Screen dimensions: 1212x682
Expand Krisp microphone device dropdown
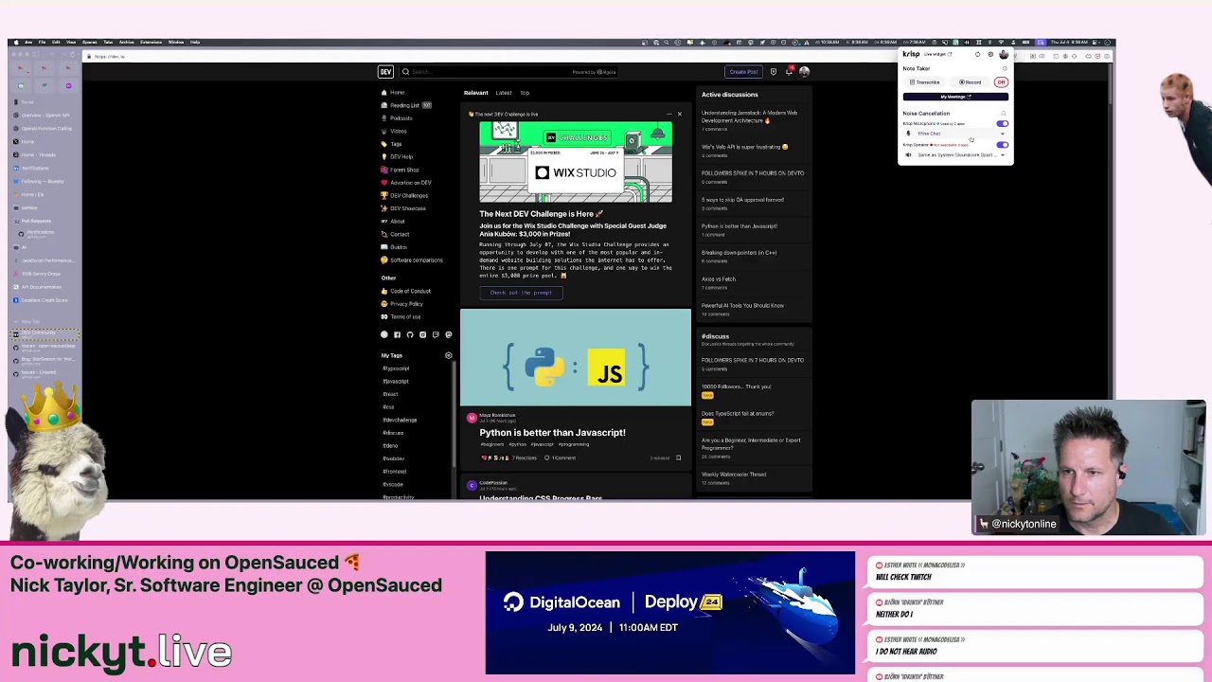(x=1003, y=134)
